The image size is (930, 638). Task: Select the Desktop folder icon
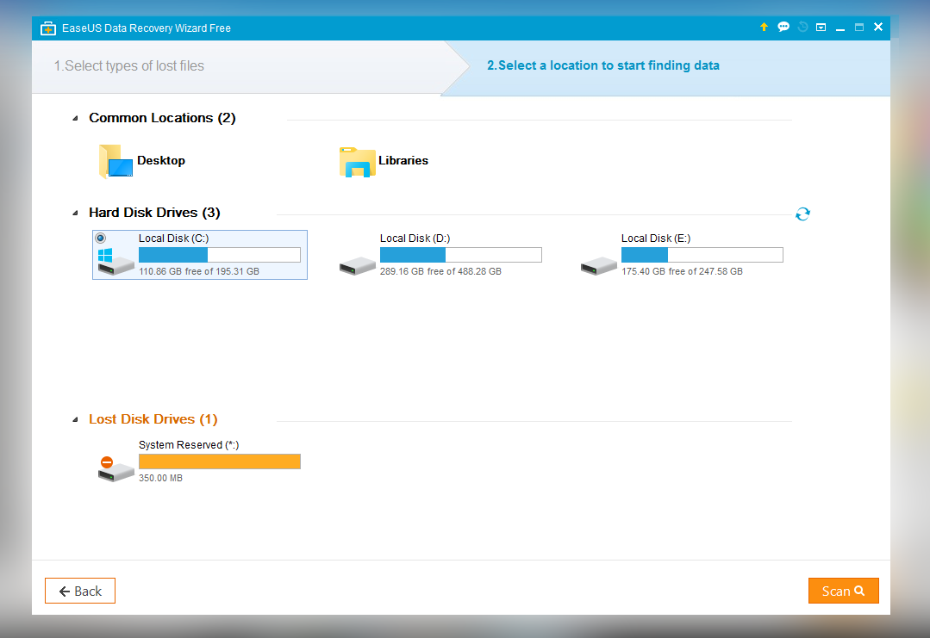pyautogui.click(x=116, y=161)
